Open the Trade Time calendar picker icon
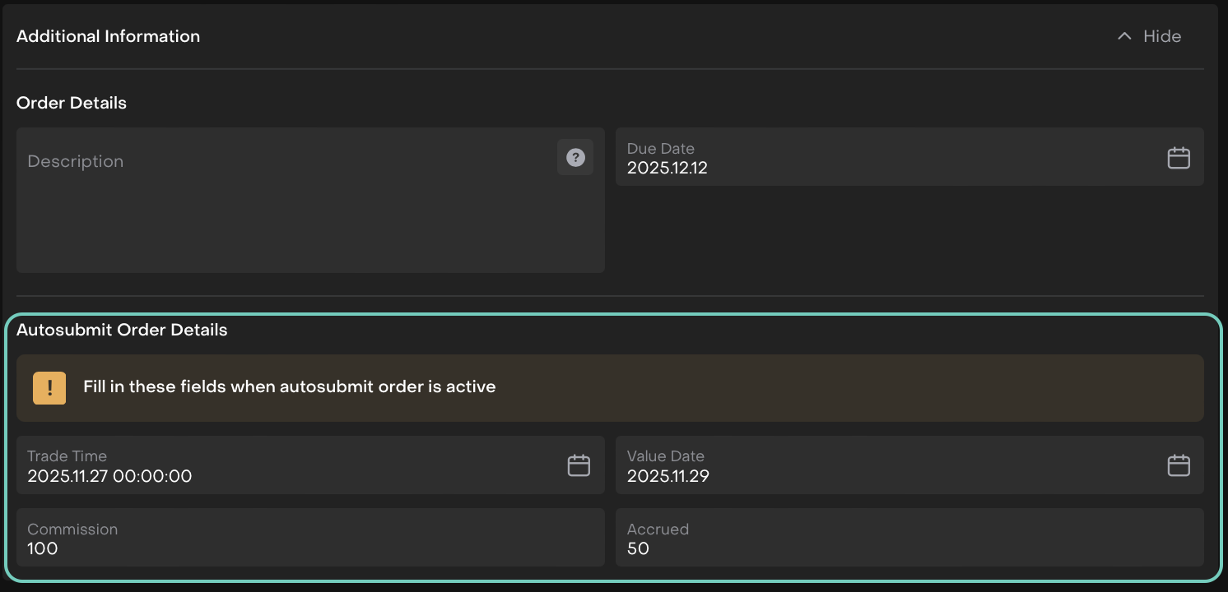 point(579,465)
